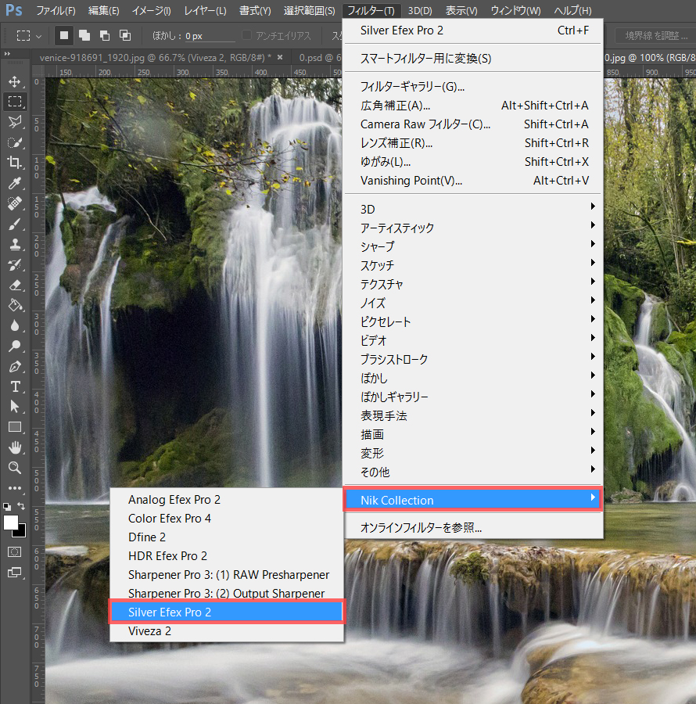Open フィルターギャラリー(G)...

point(473,86)
